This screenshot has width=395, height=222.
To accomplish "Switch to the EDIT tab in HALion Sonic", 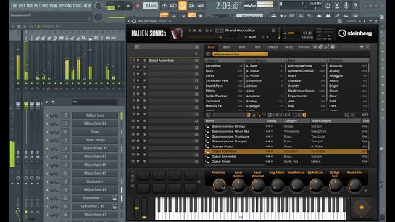I will click(x=227, y=47).
